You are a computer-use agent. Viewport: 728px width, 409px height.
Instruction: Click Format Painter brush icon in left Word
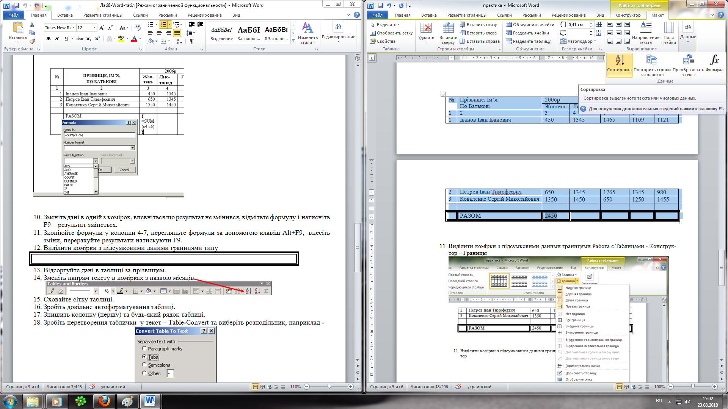[32, 41]
